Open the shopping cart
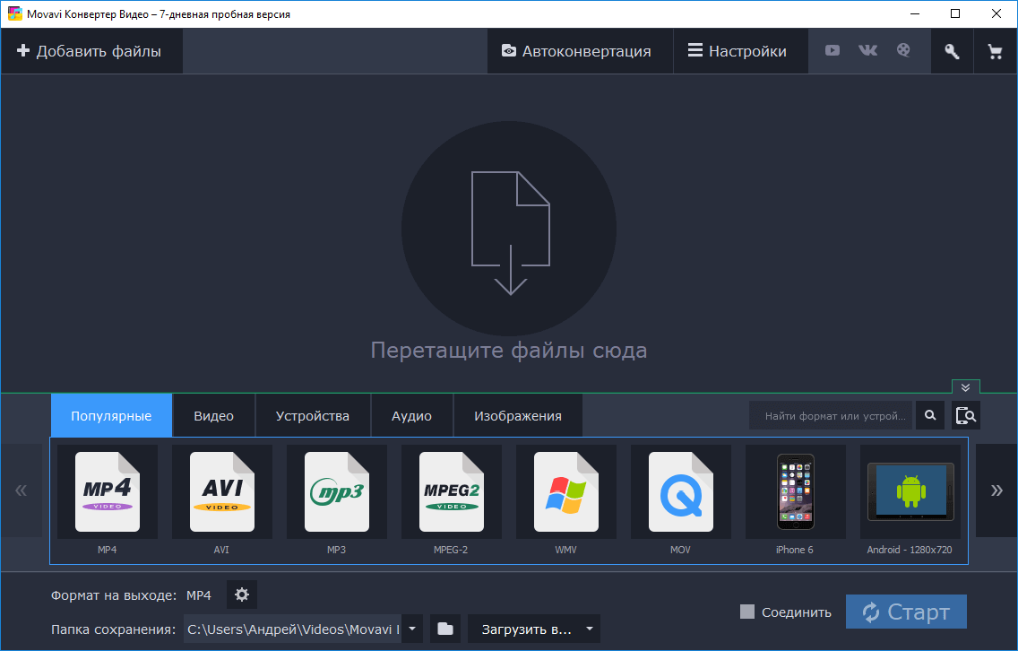1018x651 pixels. pyautogui.click(x=995, y=50)
